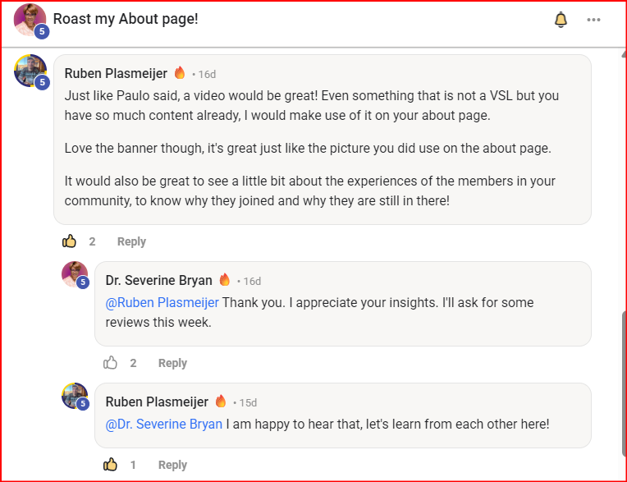Click the fire icon beside Dr. Severine Bryan
Viewport: 627px width, 482px height.
(225, 280)
